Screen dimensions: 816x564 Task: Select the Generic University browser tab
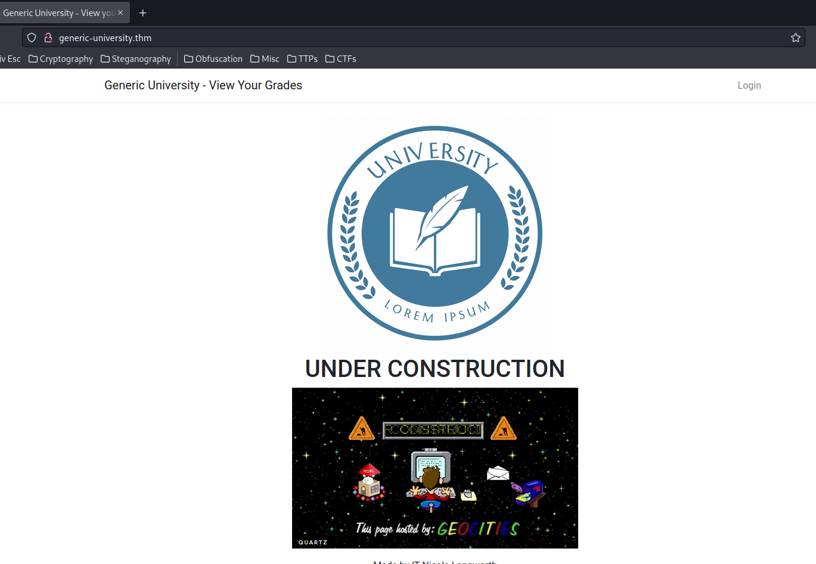click(x=64, y=13)
